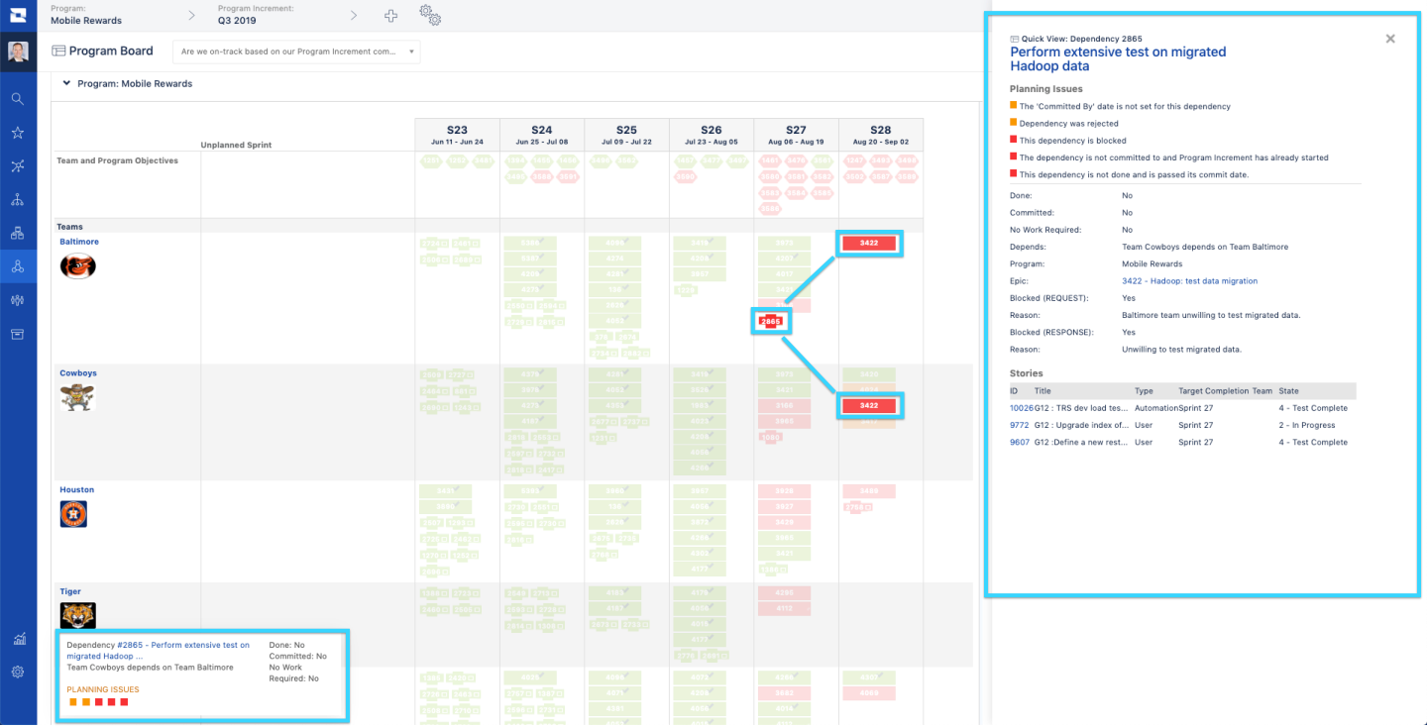The image size is (1427, 728).
Task: Open the double-gear configuration icon in header
Action: coord(430,15)
